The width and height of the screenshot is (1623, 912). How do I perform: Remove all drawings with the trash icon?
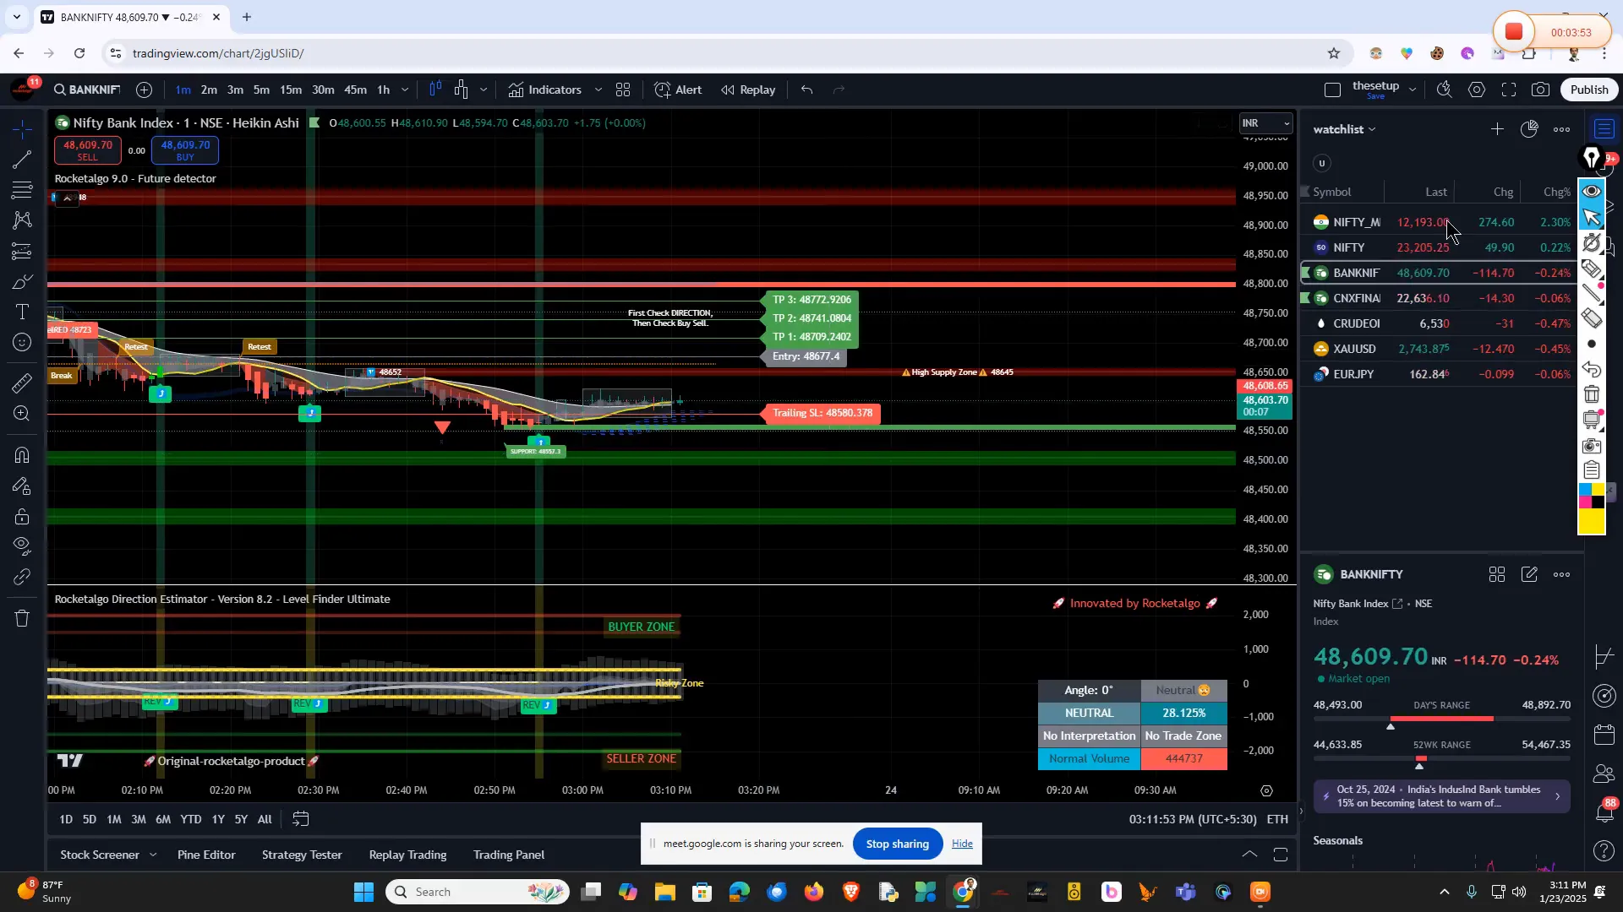(21, 618)
